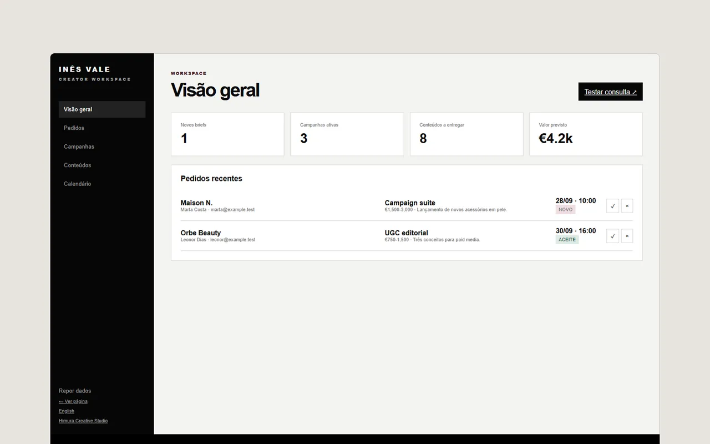Viewport: 710px width, 444px height.
Task: Click the NOVO status badge
Action: (566, 210)
